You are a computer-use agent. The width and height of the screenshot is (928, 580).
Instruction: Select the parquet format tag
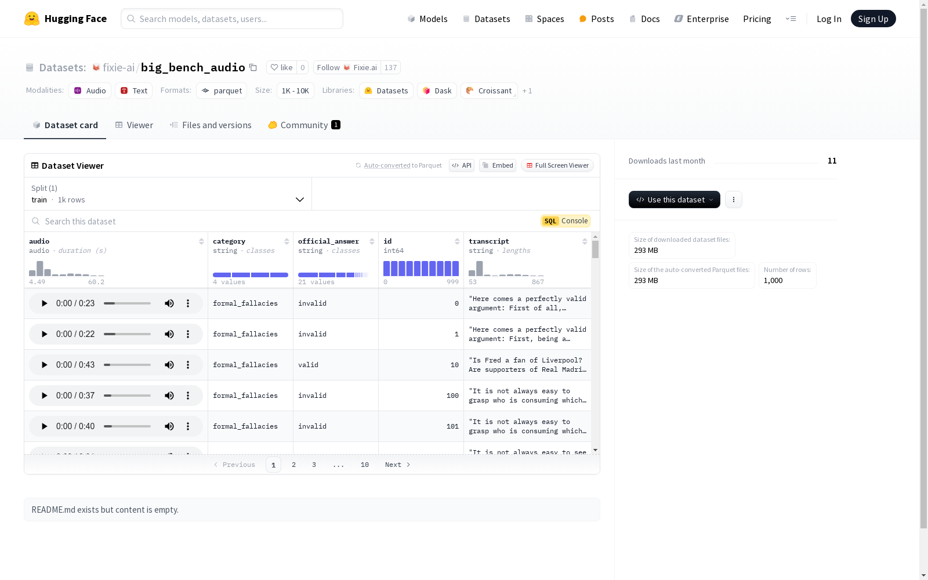pos(222,90)
